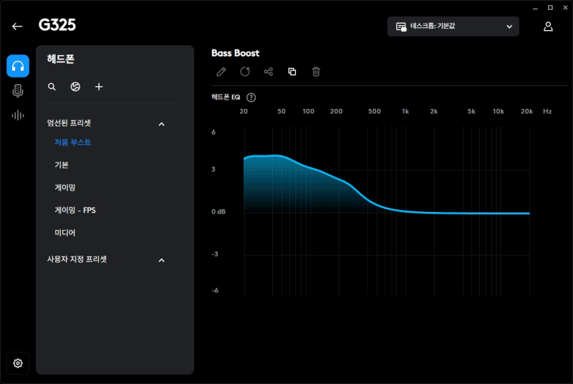The height and width of the screenshot is (384, 573).
Task: Select the 게이밍 - FPS preset
Action: click(75, 210)
